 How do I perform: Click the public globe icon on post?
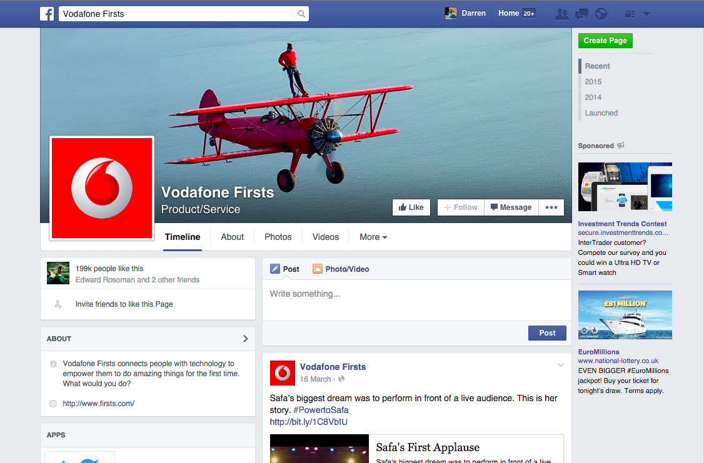(x=341, y=379)
